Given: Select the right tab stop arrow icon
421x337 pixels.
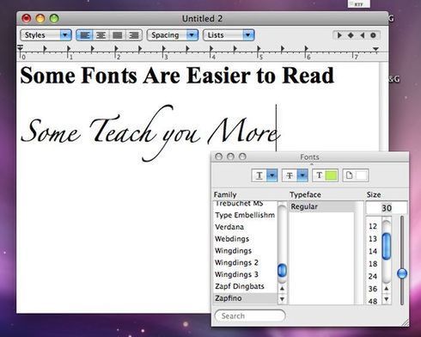Looking at the screenshot, I should pos(362,35).
